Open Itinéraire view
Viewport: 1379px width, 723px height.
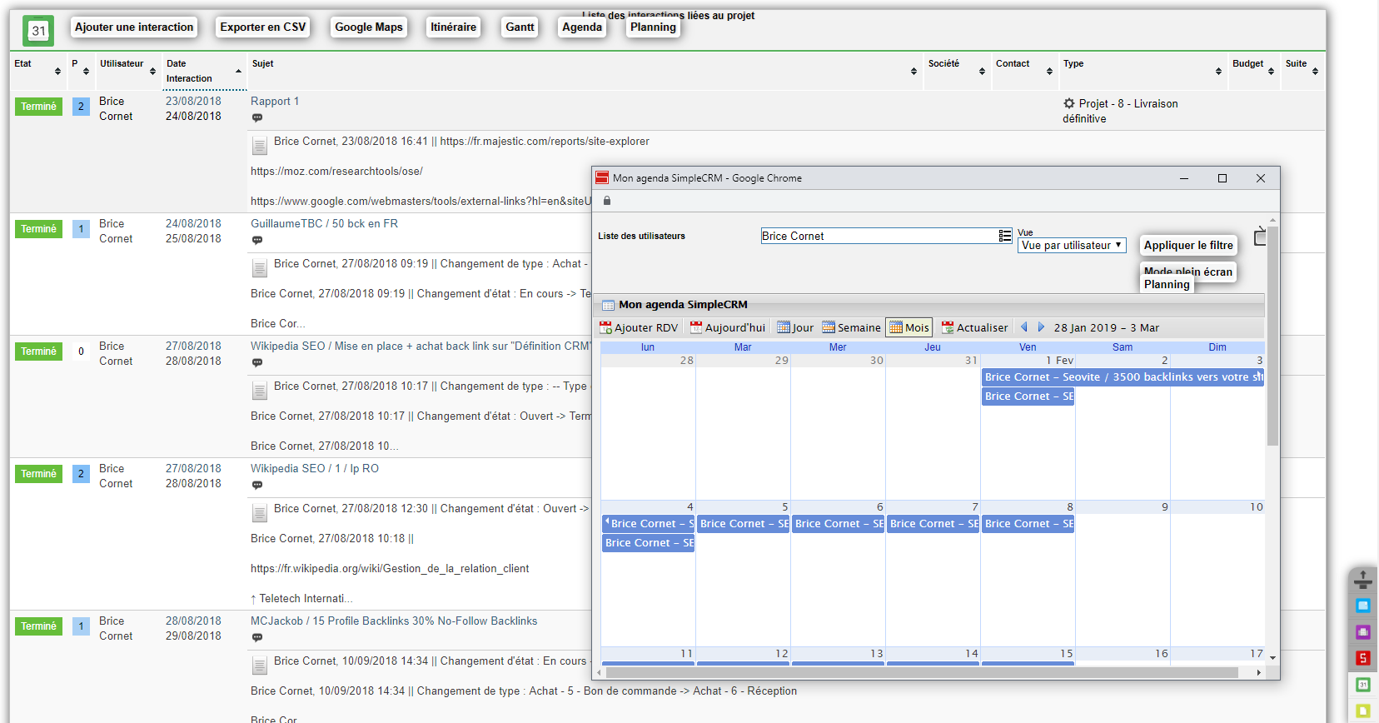point(454,27)
